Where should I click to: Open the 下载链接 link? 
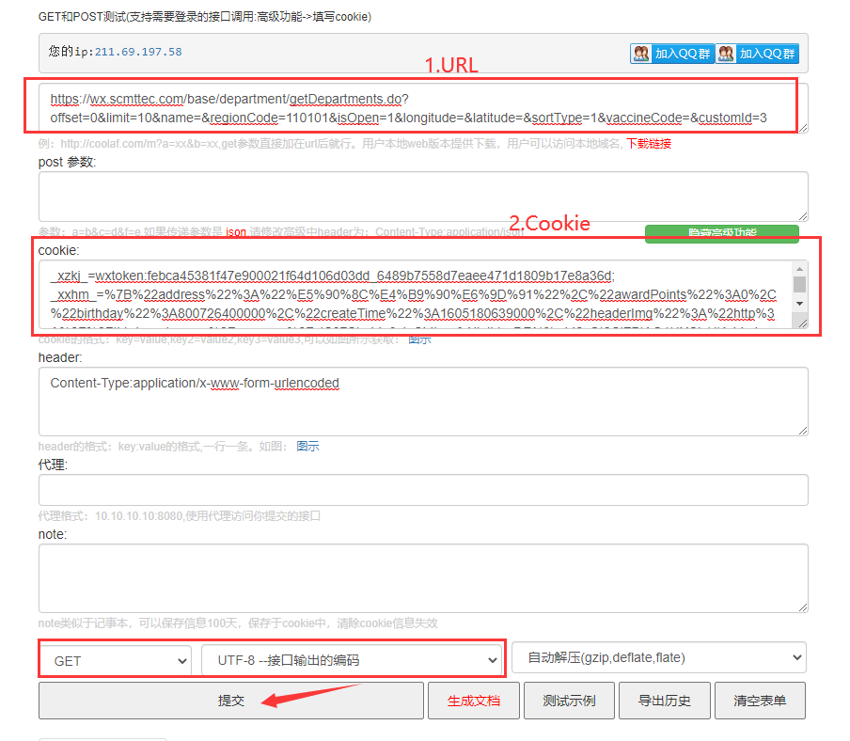click(x=649, y=144)
